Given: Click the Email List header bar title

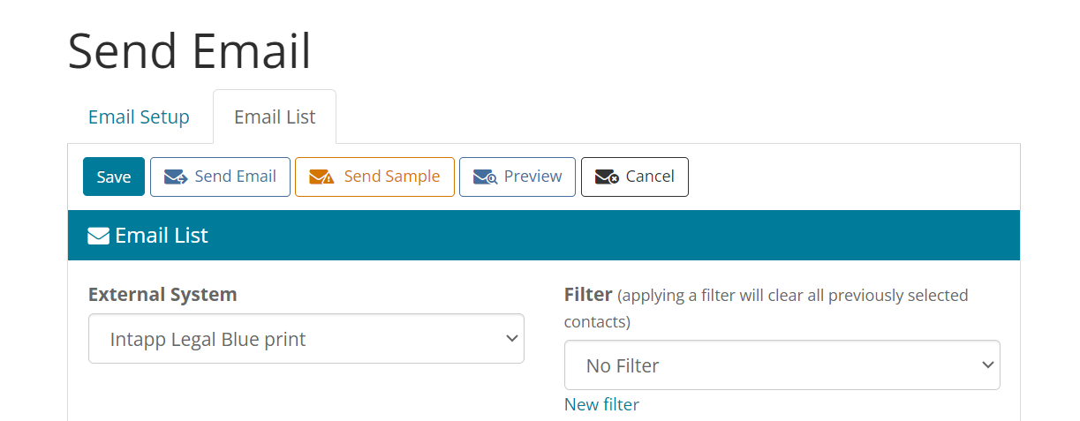Looking at the screenshot, I should (x=162, y=236).
